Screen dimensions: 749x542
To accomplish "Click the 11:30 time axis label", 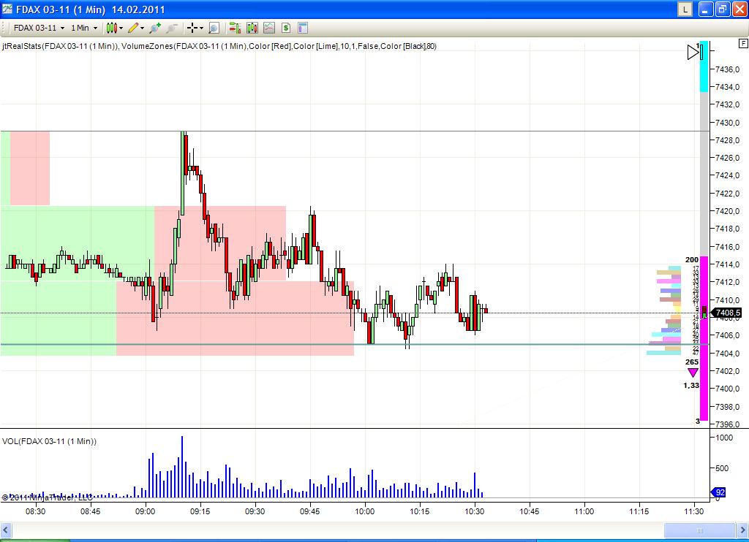I will (x=693, y=511).
